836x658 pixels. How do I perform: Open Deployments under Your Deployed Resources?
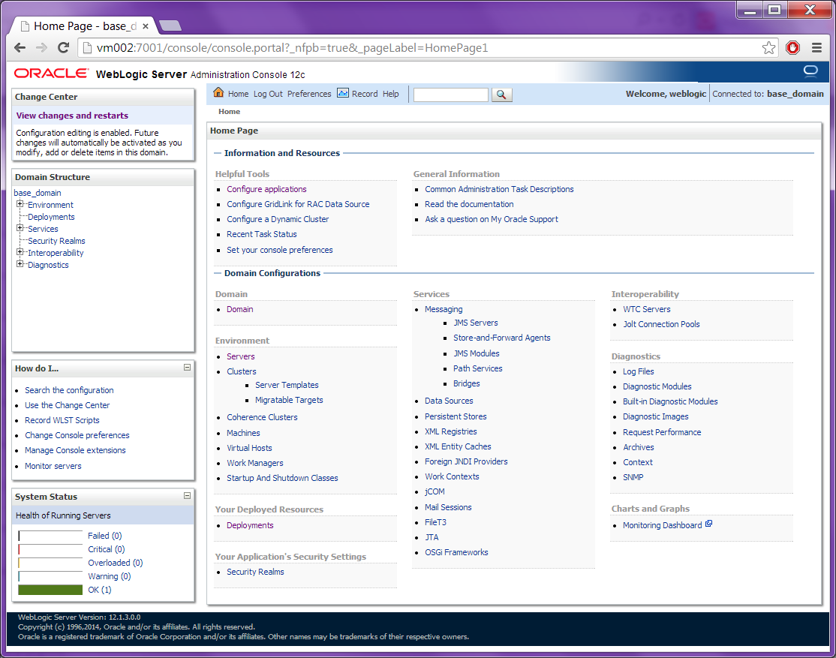(250, 525)
